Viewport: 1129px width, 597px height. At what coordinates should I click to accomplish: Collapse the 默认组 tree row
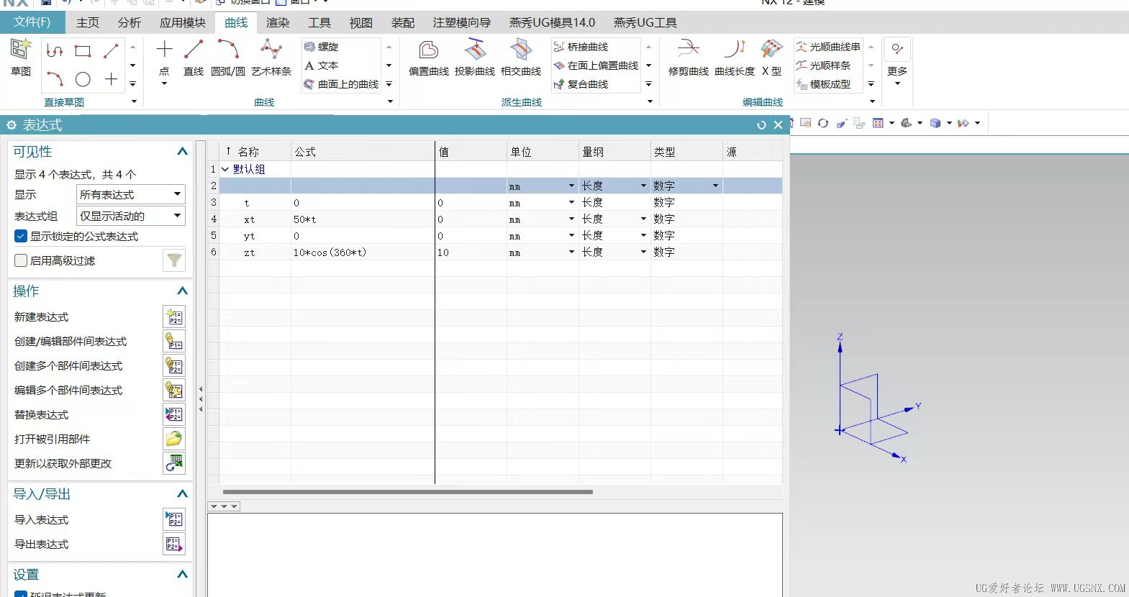pos(225,170)
